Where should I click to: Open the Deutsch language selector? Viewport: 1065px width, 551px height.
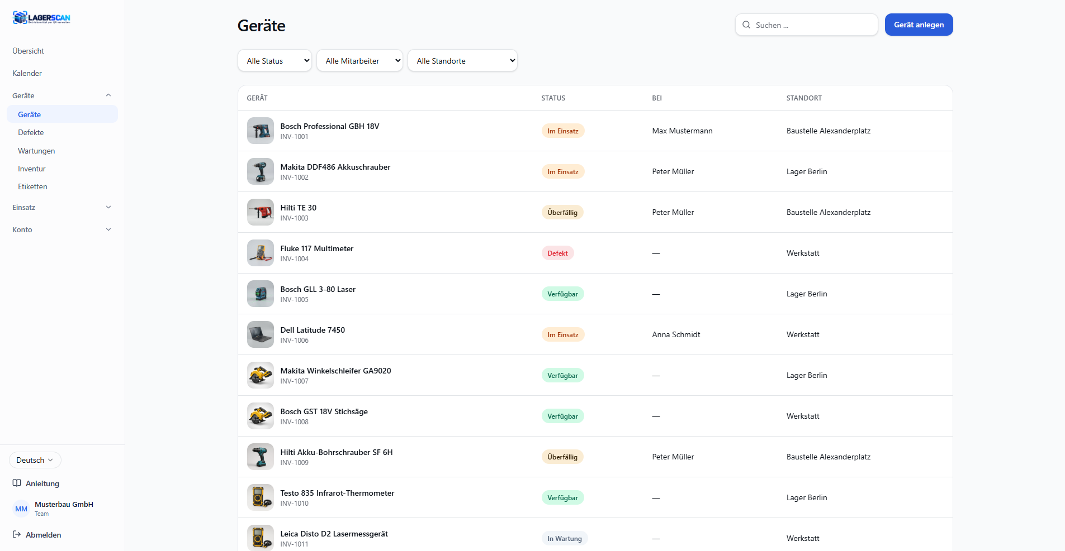pyautogui.click(x=35, y=460)
